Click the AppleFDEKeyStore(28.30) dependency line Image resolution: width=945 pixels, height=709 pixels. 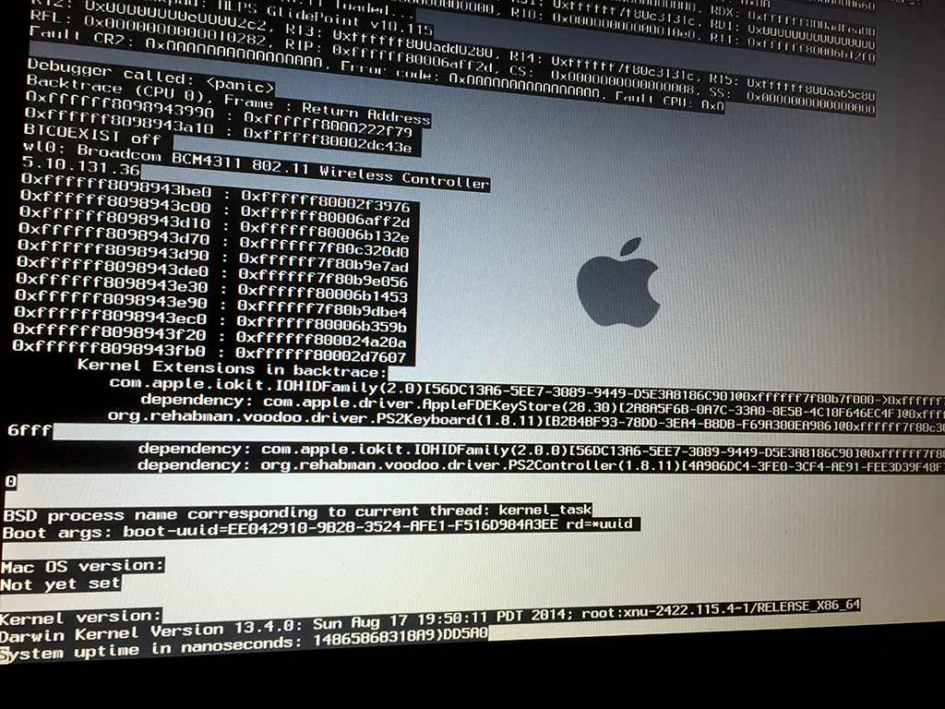pyautogui.click(x=543, y=406)
